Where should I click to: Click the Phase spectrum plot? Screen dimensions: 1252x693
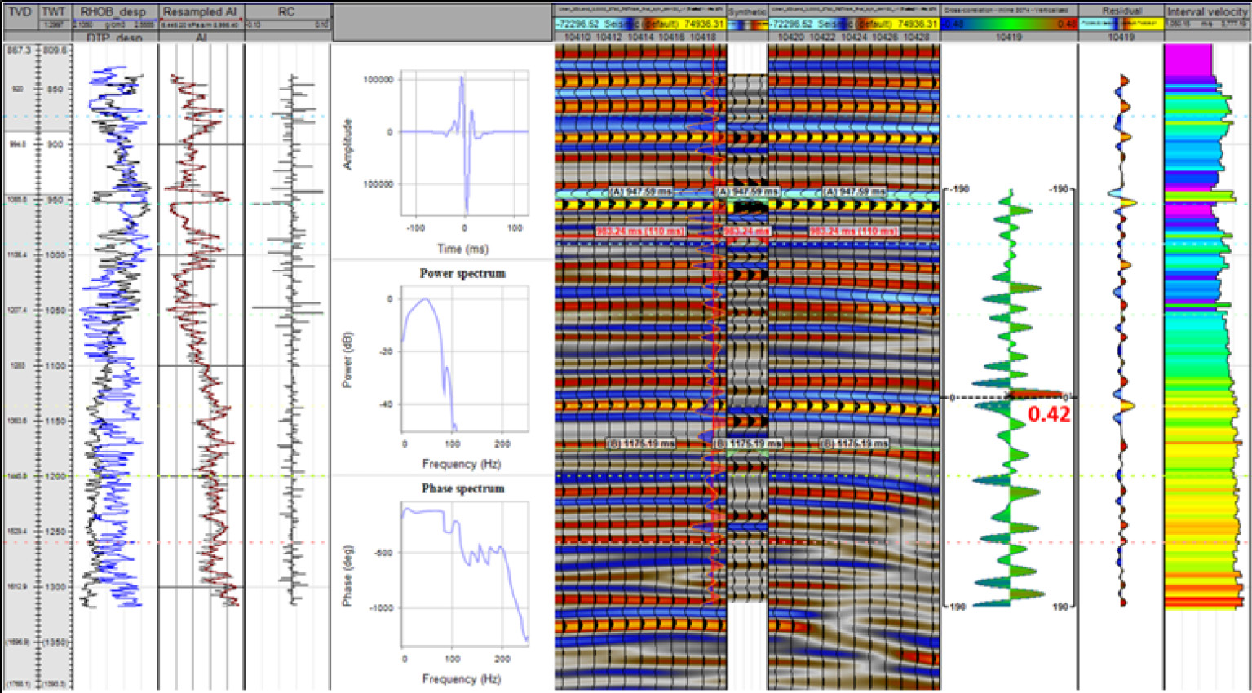(464, 573)
